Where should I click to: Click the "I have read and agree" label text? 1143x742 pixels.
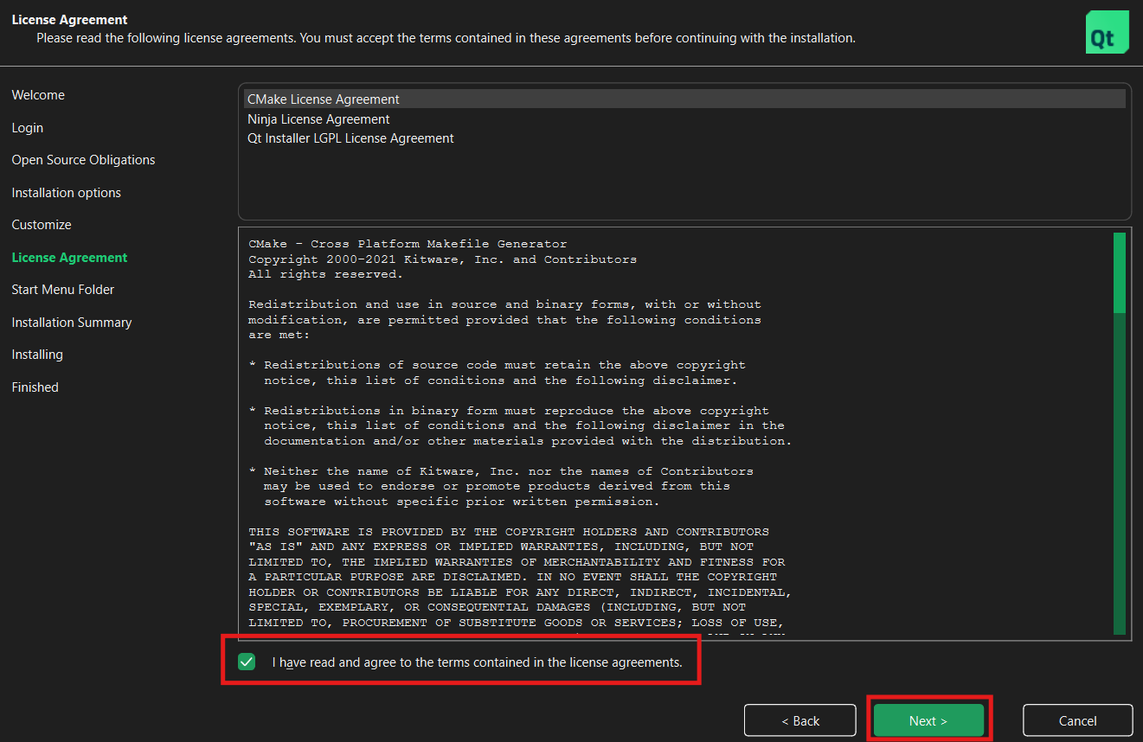click(x=477, y=662)
